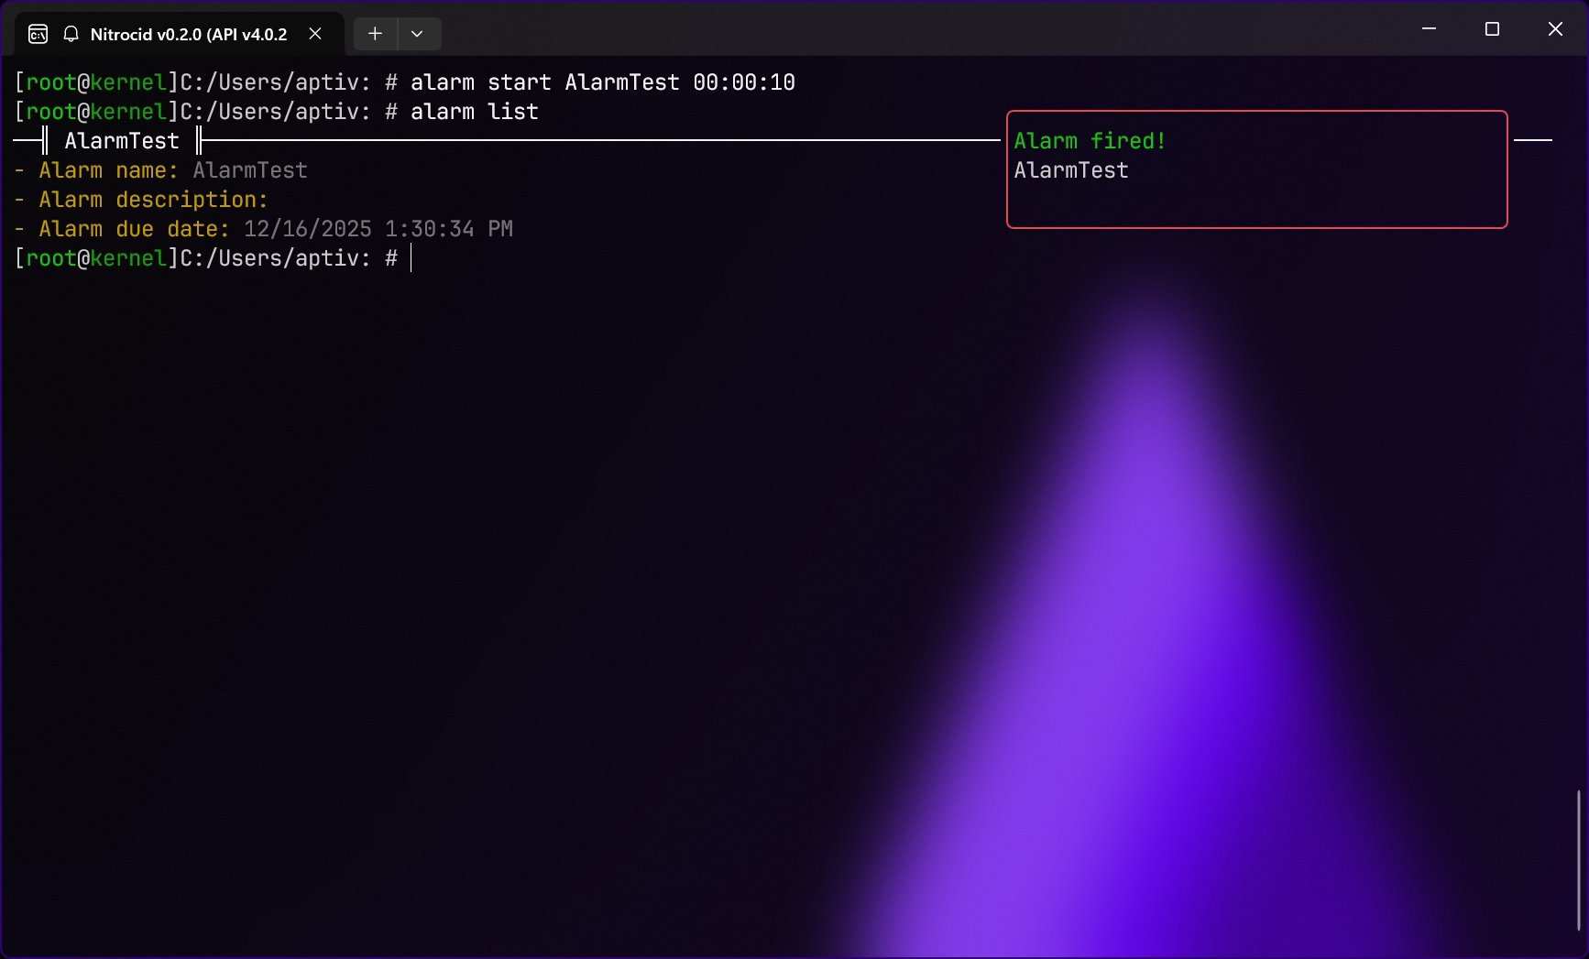Minimize the terminal window
Image resolution: width=1589 pixels, height=959 pixels.
1429,29
